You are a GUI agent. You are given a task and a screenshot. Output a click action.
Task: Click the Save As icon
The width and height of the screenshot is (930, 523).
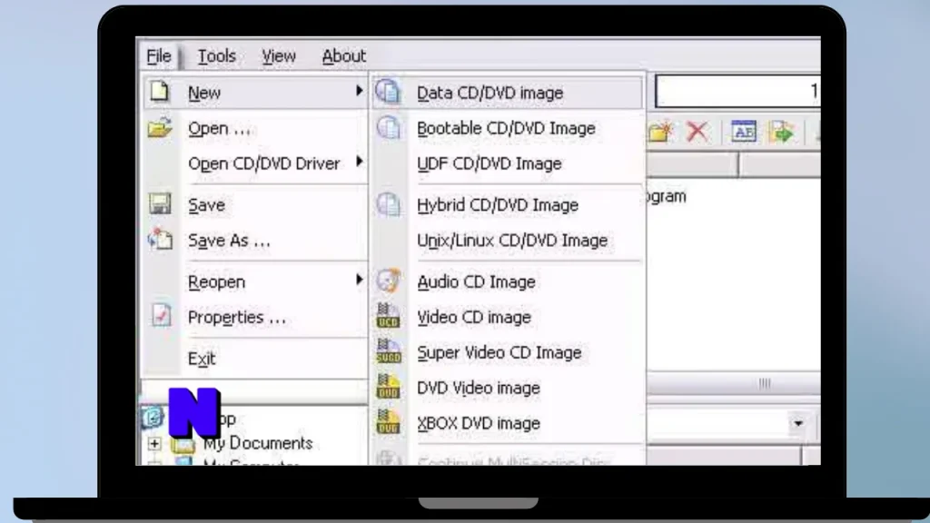click(x=160, y=240)
